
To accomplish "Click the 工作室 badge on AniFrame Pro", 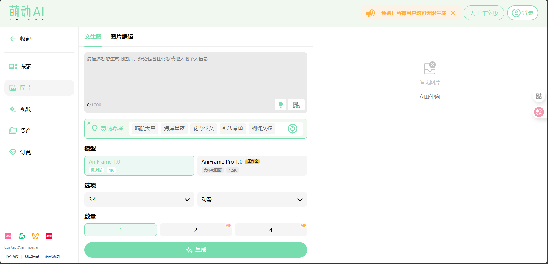I will point(253,161).
